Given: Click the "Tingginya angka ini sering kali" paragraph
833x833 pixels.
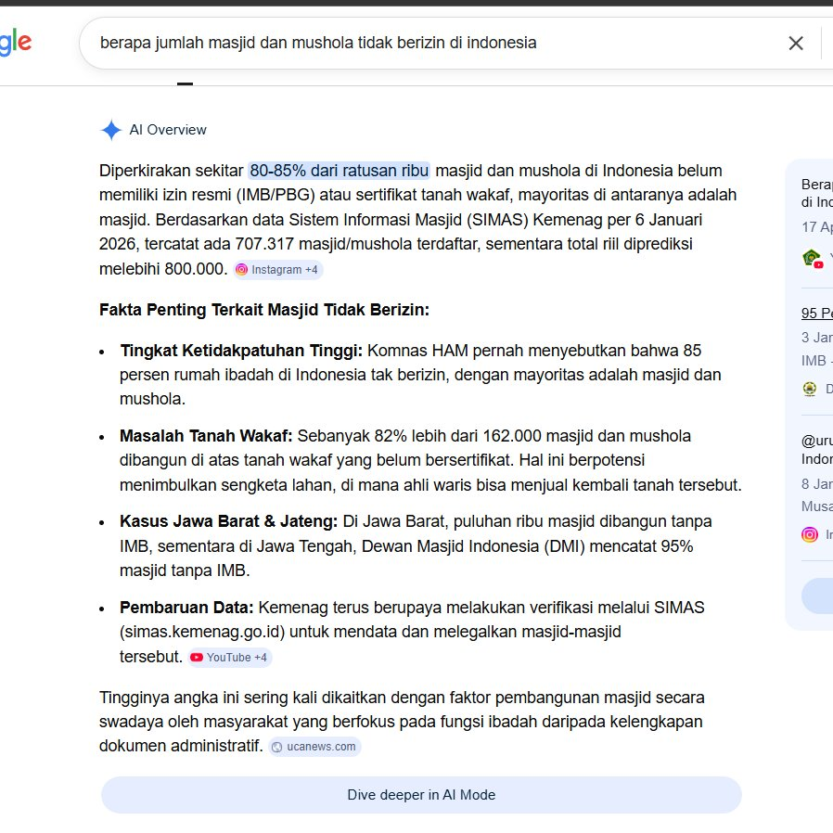Looking at the screenshot, I should (x=402, y=722).
